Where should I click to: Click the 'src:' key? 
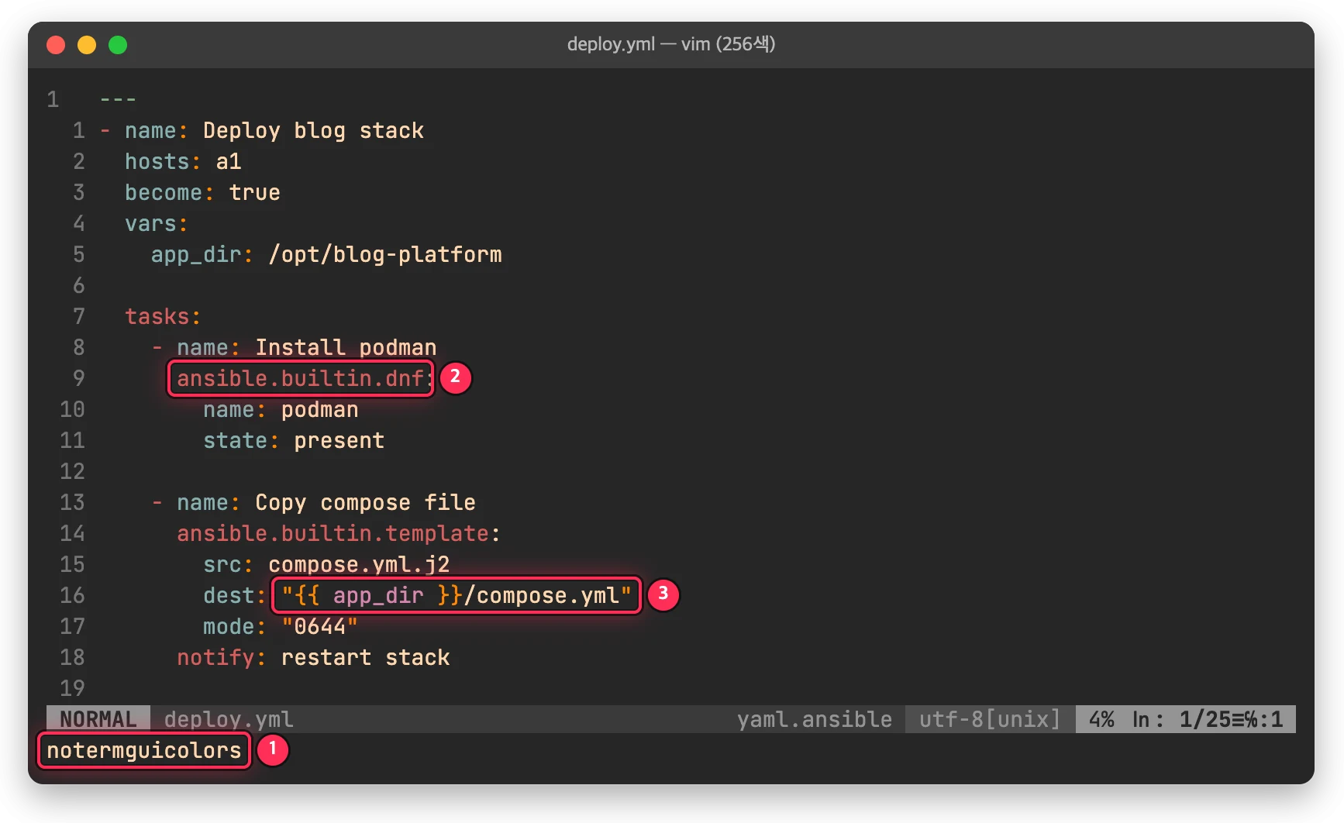pos(228,564)
